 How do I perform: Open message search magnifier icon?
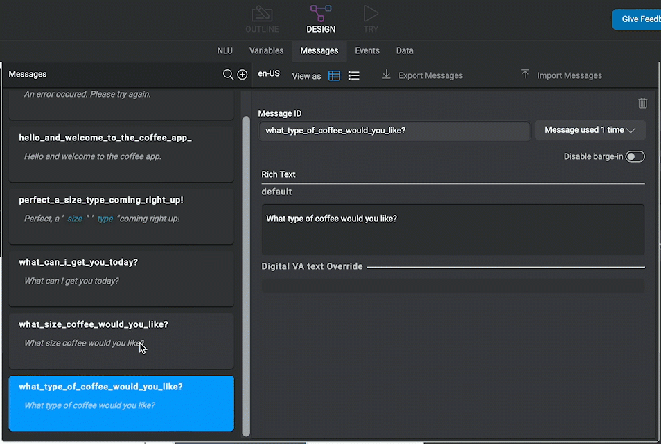(228, 75)
